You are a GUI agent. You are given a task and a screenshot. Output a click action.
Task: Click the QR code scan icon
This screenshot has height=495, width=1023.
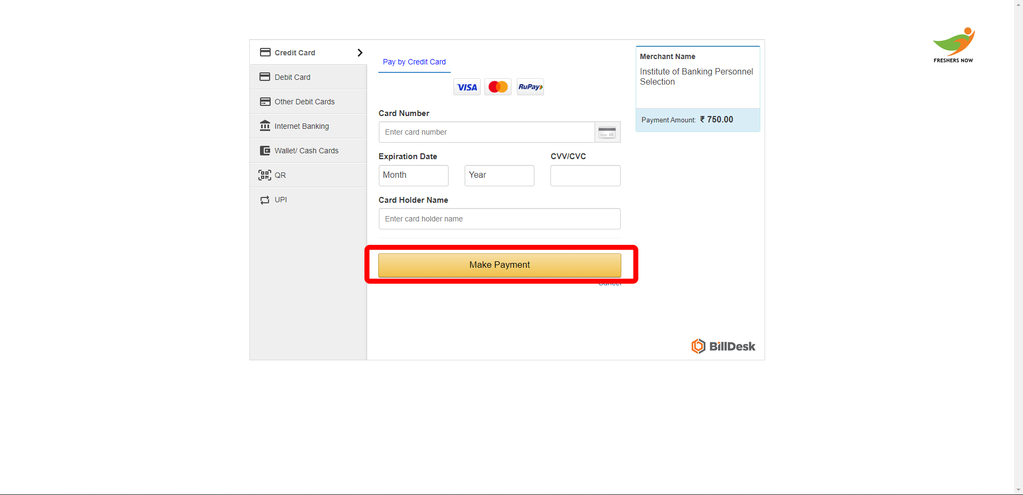pos(265,175)
